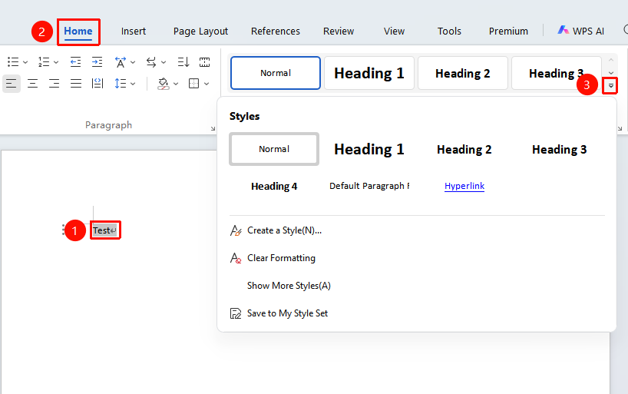
Task: Open the View tab
Action: pyautogui.click(x=394, y=31)
